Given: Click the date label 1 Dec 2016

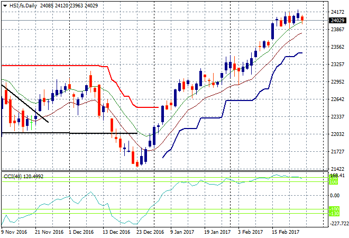Looking at the screenshot, I should pos(81,232).
